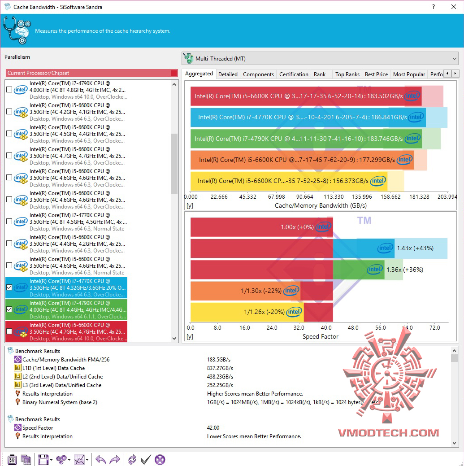The height and width of the screenshot is (466, 464).
Task: Click the refresh arrows icon
Action: click(x=132, y=459)
